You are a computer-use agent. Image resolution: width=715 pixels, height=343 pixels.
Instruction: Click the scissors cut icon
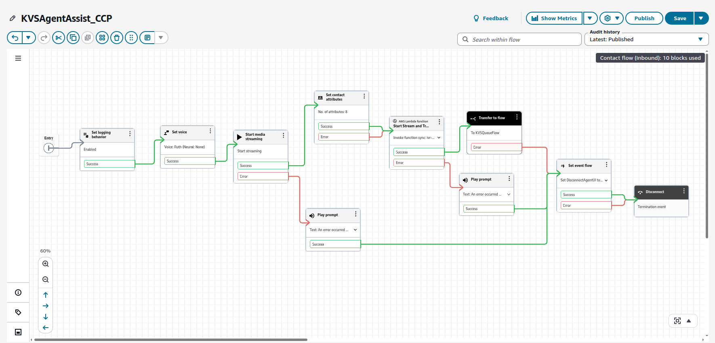pyautogui.click(x=59, y=38)
